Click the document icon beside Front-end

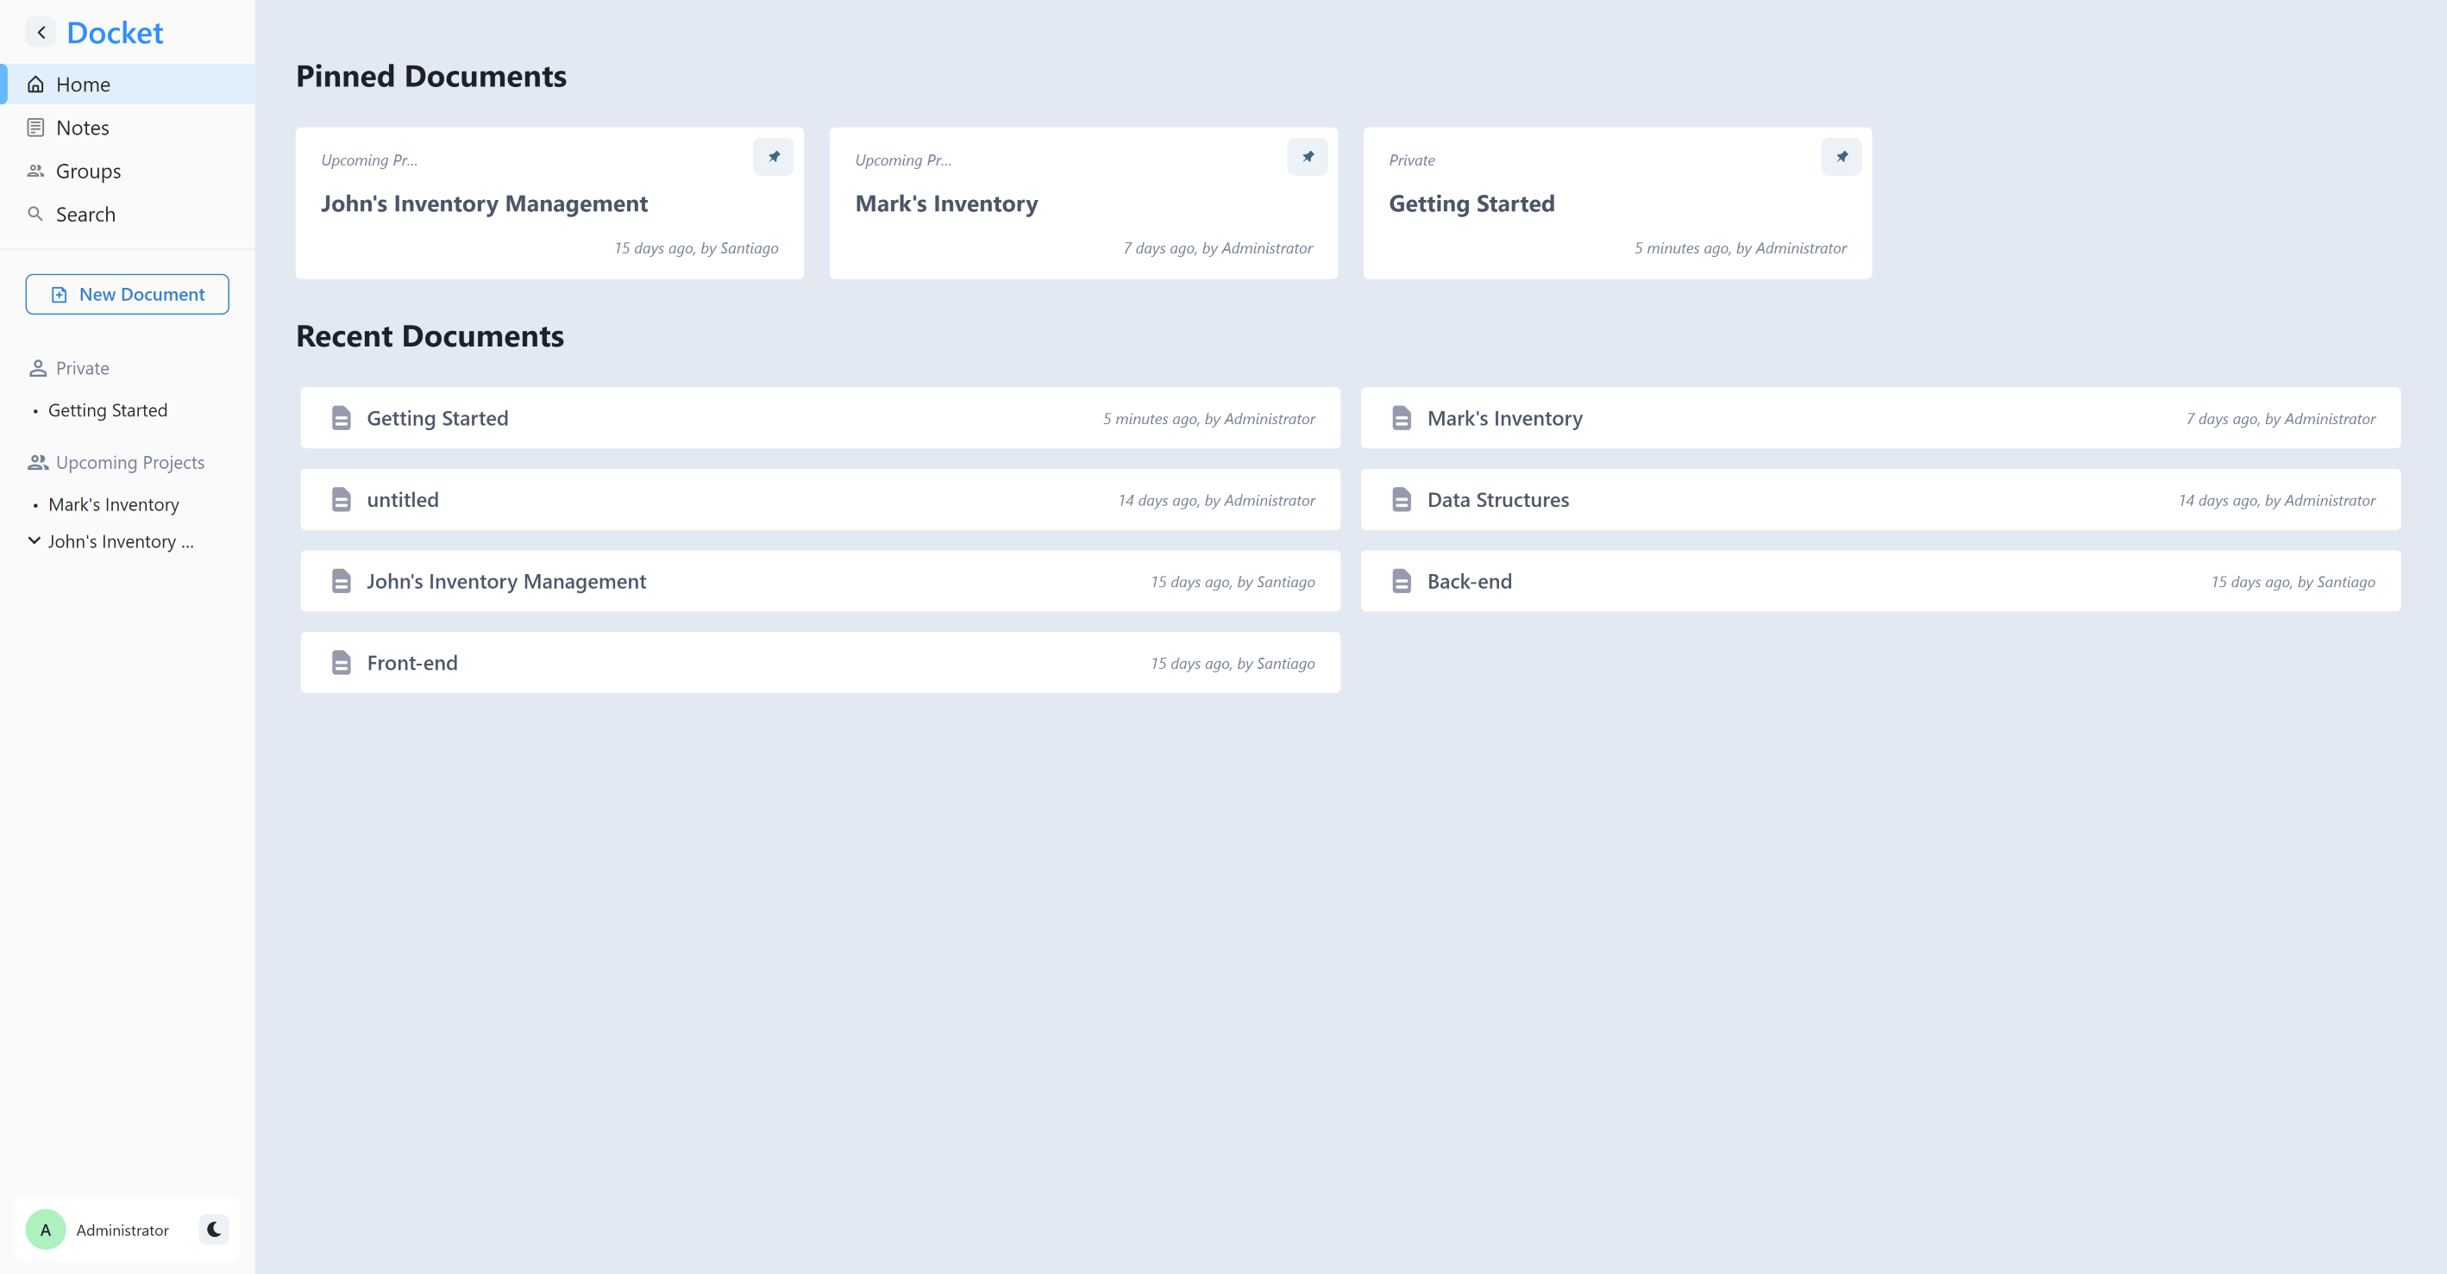click(341, 663)
